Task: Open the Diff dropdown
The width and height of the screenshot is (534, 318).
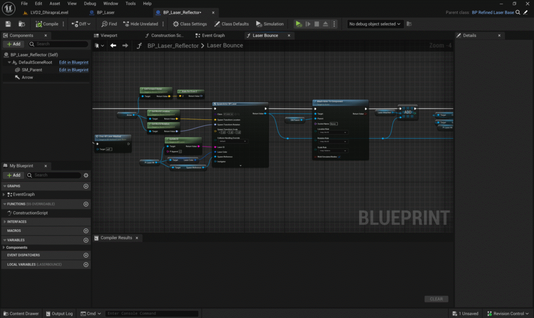Action: pos(81,24)
